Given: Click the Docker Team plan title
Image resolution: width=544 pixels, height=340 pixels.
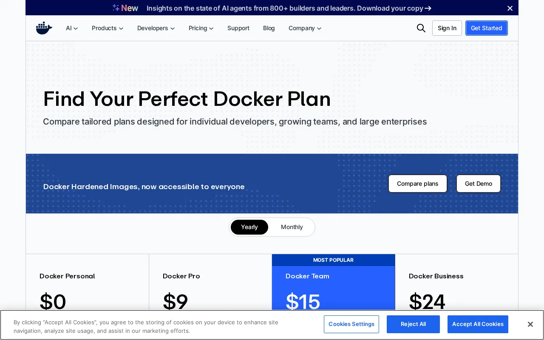Looking at the screenshot, I should click(307, 276).
